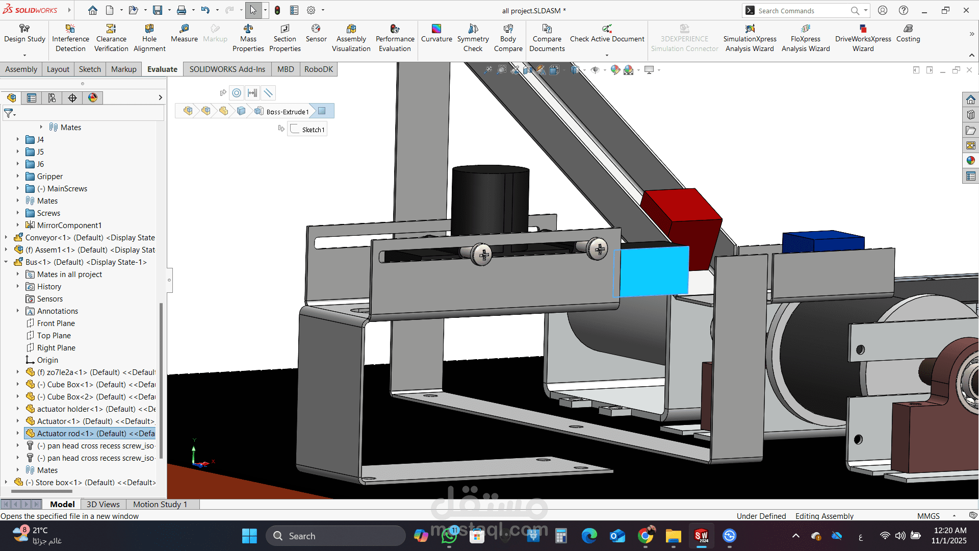
Task: Open the DimXpertManager crosshair tab
Action: 72,98
